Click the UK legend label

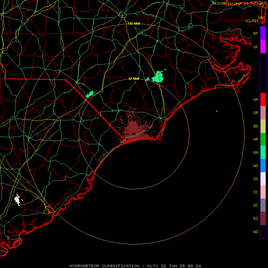click(255, 47)
